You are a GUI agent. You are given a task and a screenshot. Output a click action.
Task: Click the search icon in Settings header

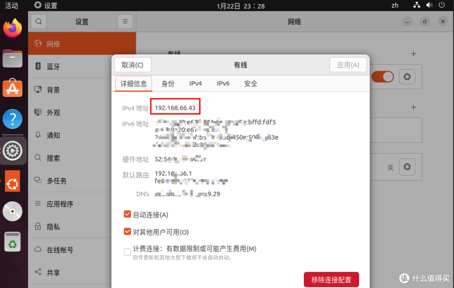coord(39,21)
